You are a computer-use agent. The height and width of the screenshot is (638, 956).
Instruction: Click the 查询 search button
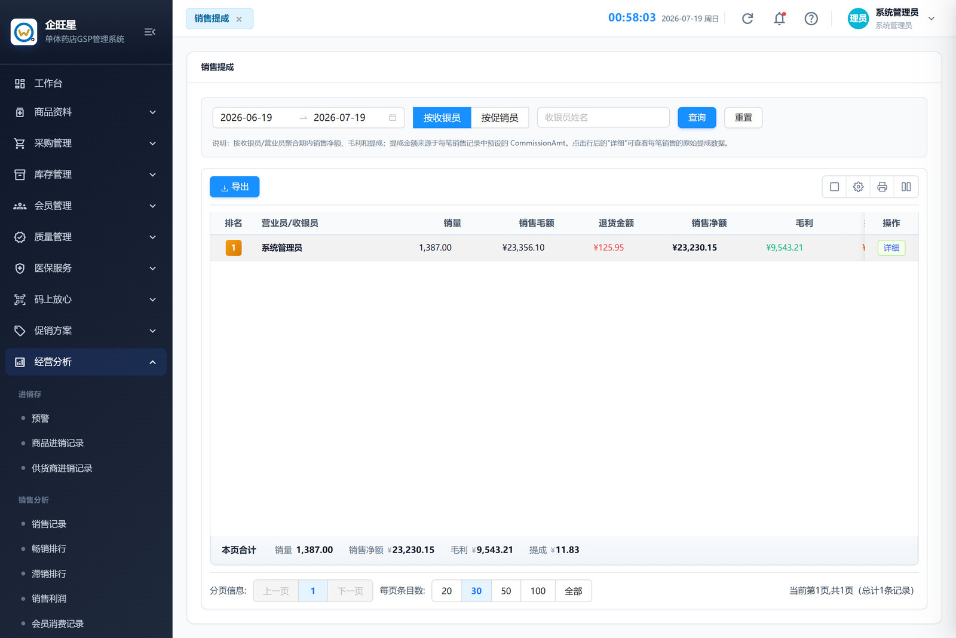click(697, 118)
